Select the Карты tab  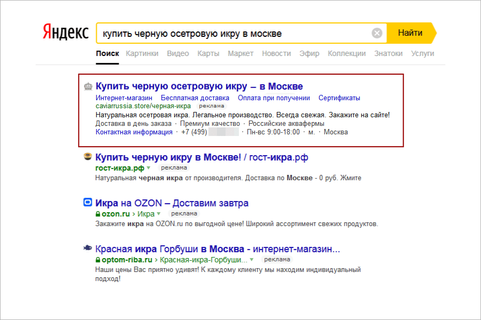(x=208, y=53)
